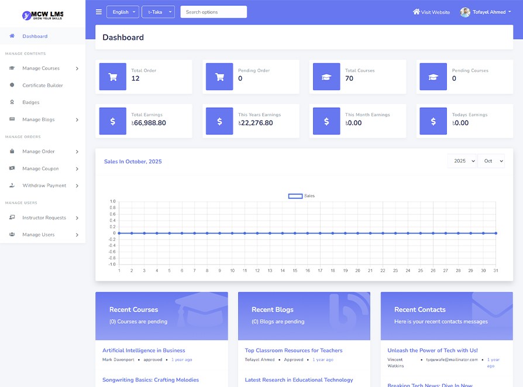Viewport: 523px width, 387px height.
Task: Expand the Withdraw Payment submenu
Action: (44, 186)
